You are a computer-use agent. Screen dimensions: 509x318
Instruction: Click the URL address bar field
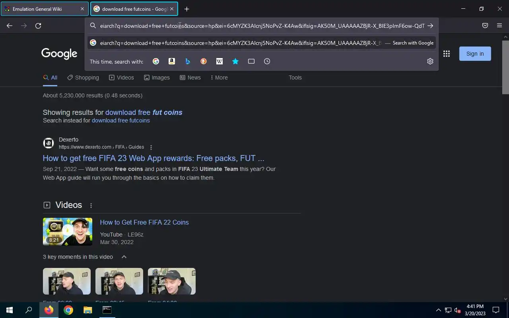[262, 26]
